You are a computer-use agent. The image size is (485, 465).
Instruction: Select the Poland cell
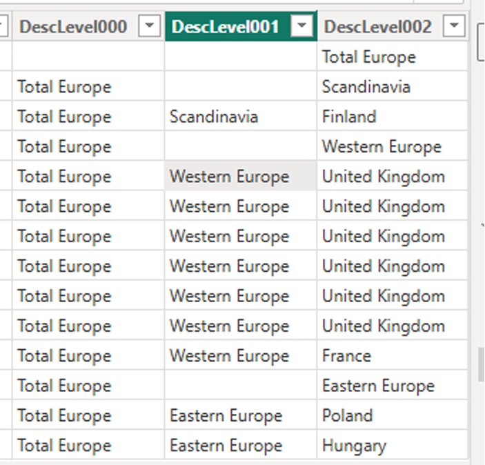[392, 416]
